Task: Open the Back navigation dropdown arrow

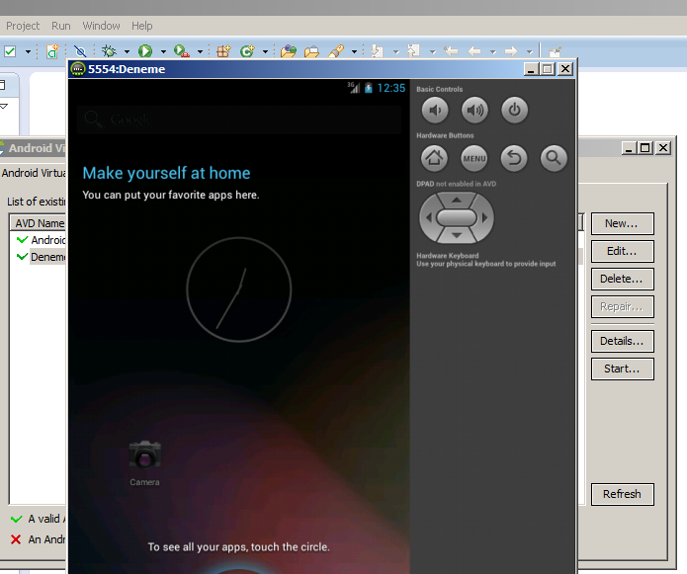Action: pyautogui.click(x=493, y=51)
